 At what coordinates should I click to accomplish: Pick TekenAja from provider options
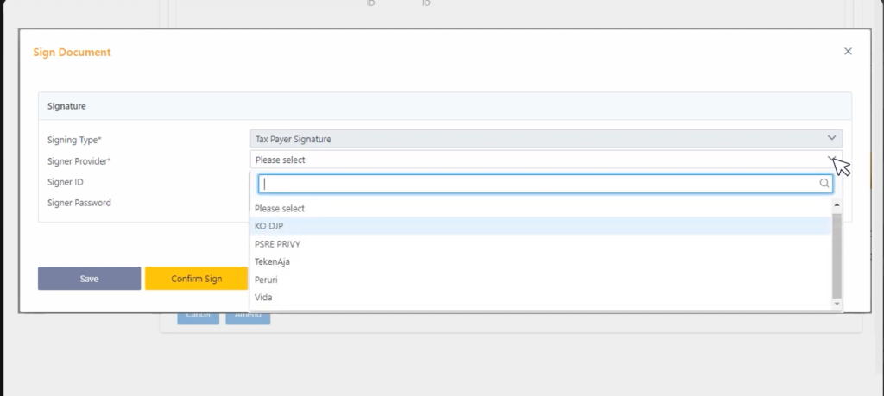pos(272,261)
